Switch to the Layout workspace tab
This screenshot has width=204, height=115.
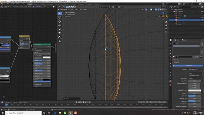click(x=30, y=4)
